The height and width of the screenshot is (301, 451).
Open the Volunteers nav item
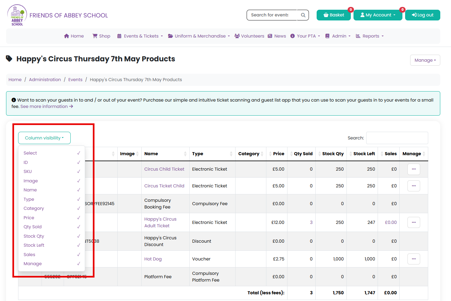(x=249, y=36)
